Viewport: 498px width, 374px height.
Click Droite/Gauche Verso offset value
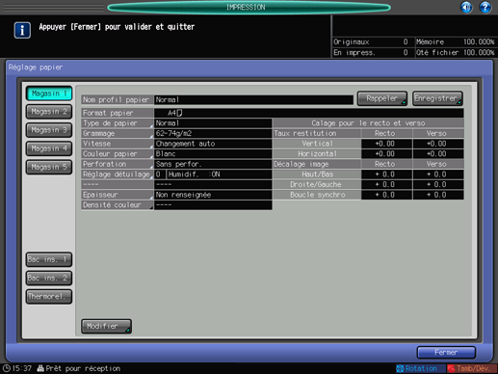coord(438,185)
